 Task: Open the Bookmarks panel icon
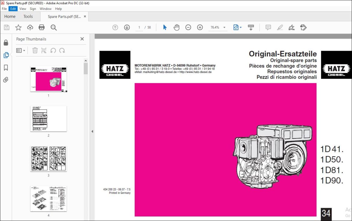tap(6, 68)
